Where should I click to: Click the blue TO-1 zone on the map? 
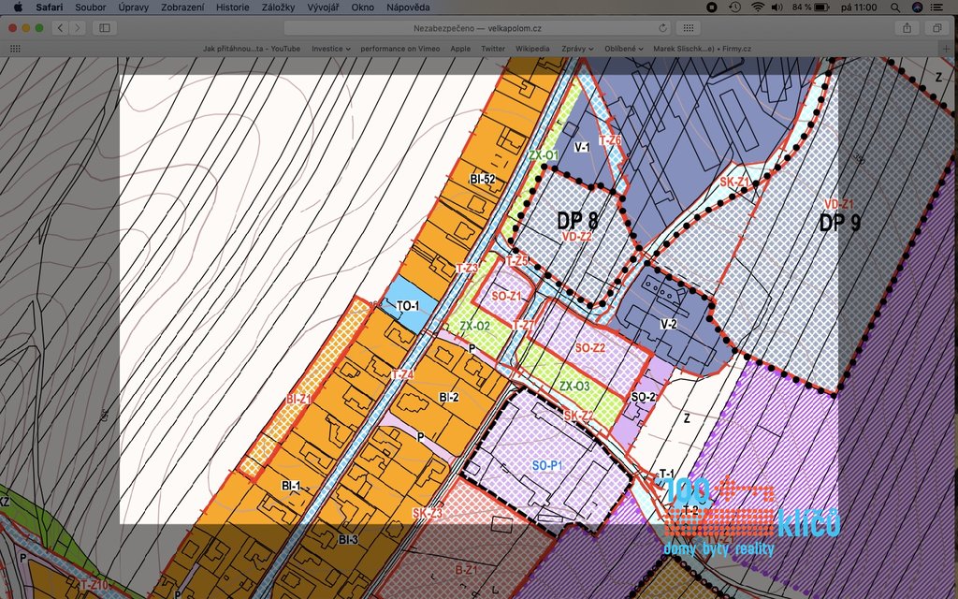pos(408,306)
